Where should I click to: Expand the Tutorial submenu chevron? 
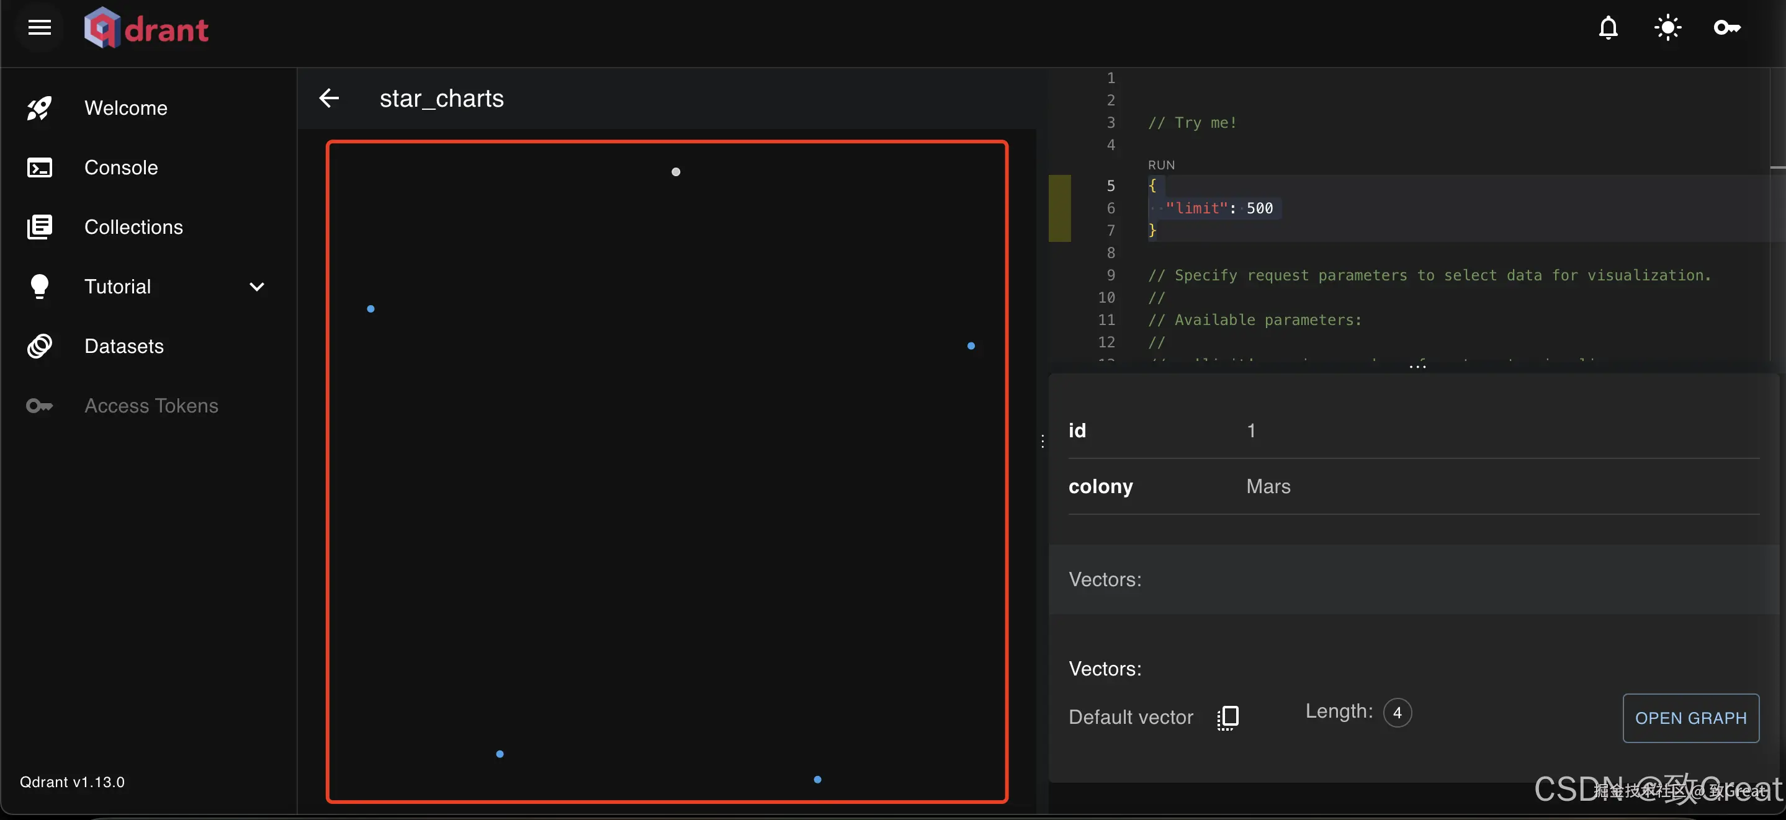point(256,287)
